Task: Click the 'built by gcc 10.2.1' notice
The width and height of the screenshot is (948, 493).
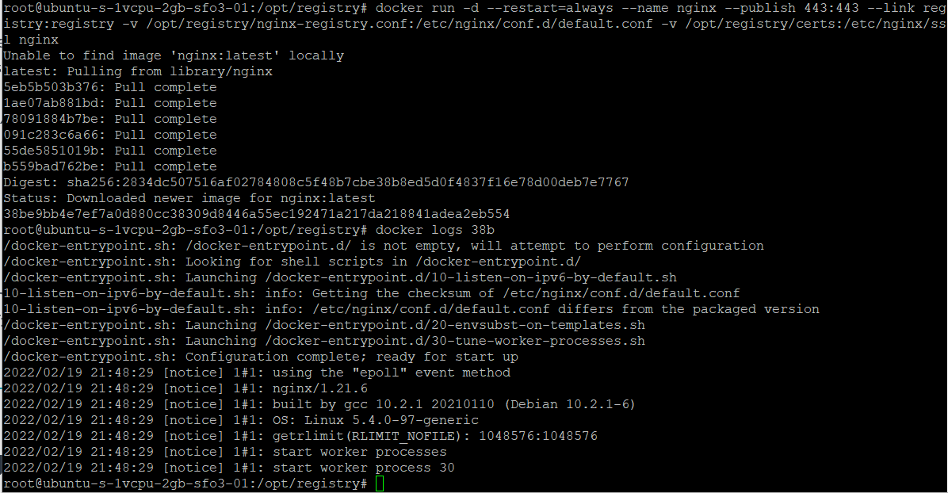Action: coord(319,404)
